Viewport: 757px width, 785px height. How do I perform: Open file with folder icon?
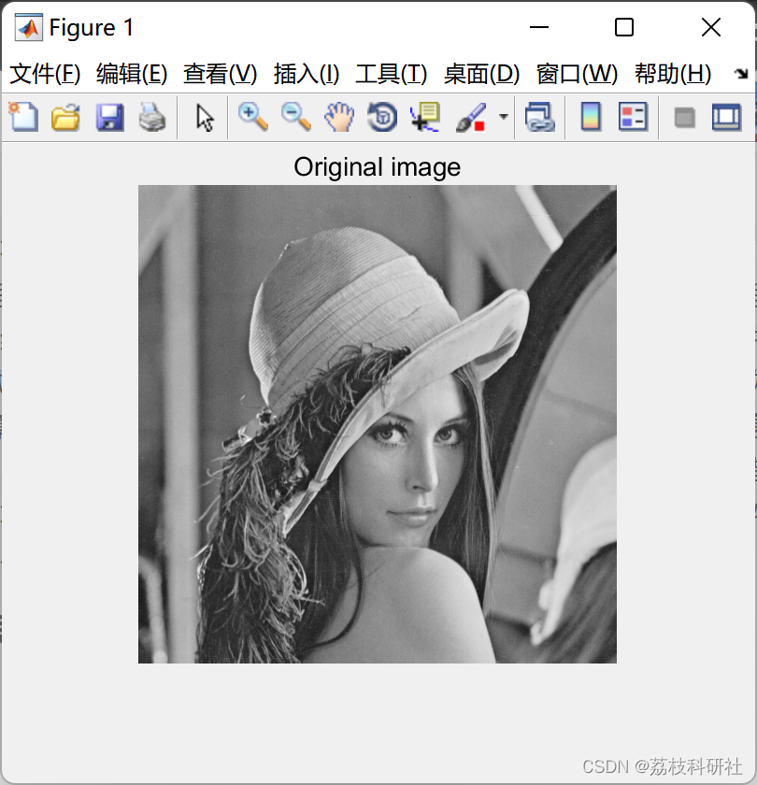click(65, 117)
